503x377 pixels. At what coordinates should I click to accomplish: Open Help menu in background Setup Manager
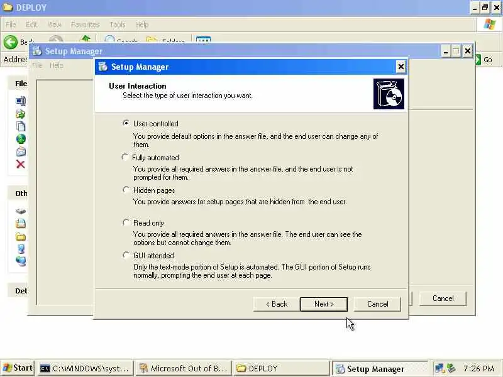(56, 65)
